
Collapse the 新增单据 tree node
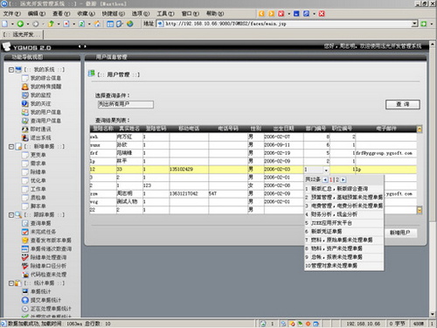tap(11, 147)
